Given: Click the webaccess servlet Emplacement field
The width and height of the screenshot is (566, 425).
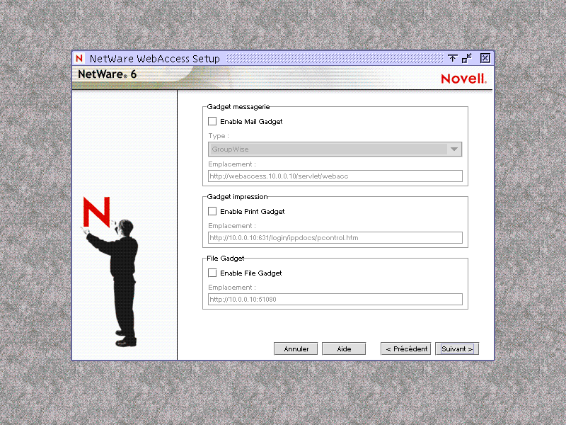Looking at the screenshot, I should click(334, 176).
